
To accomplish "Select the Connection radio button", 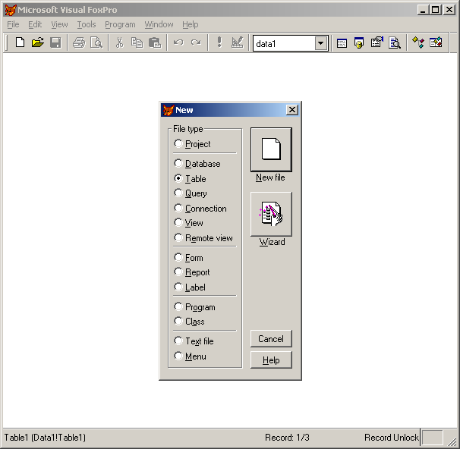I will (178, 208).
